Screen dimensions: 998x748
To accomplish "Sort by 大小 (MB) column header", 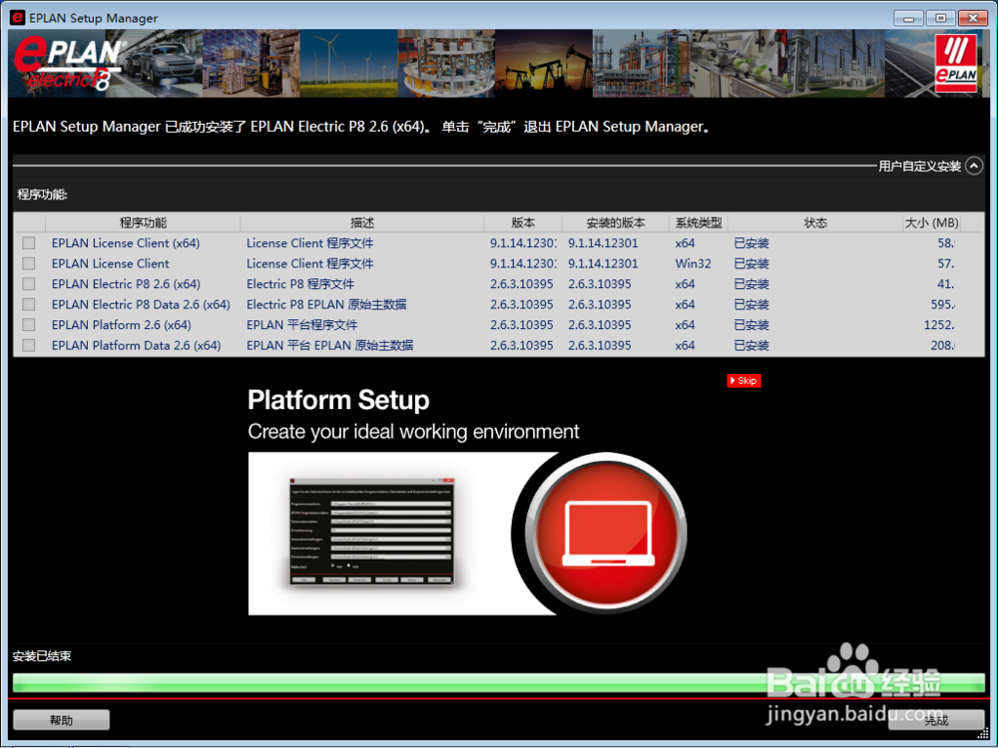I will pyautogui.click(x=931, y=222).
